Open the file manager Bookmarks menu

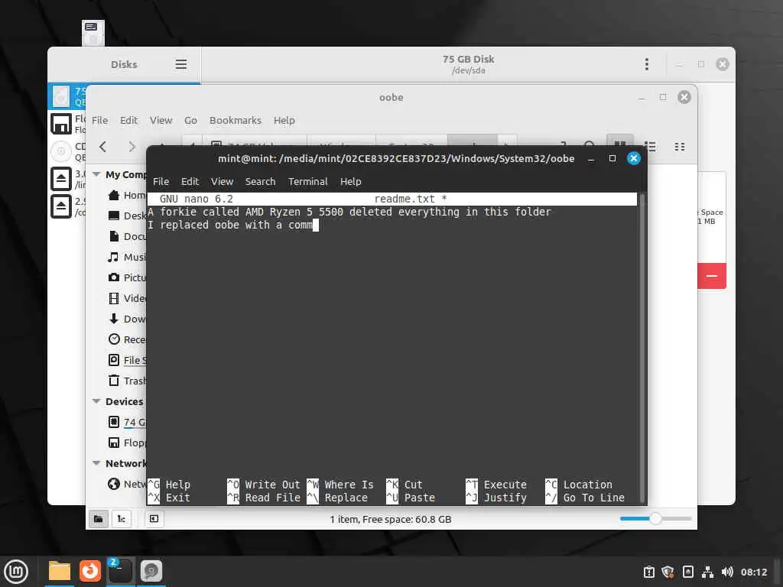pos(236,120)
